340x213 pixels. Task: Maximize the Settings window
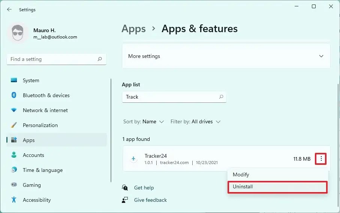(313, 6)
